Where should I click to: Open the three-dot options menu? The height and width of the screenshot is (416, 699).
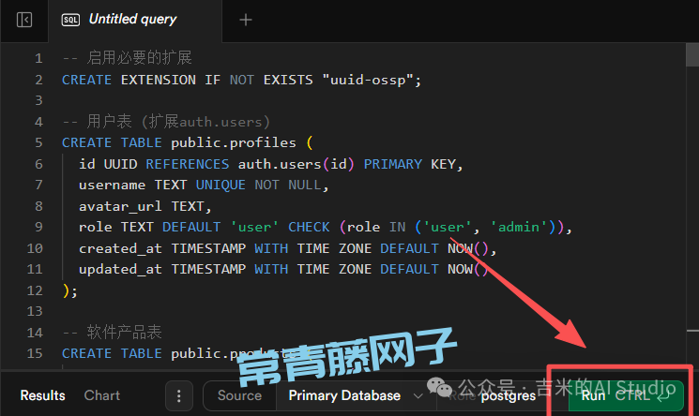click(178, 395)
